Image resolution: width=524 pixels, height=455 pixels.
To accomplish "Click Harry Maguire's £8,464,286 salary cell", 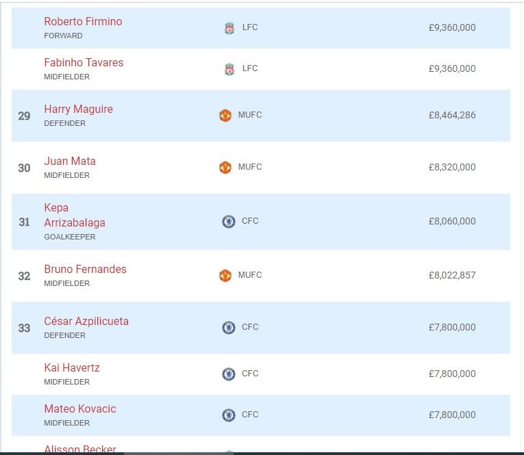I will click(x=451, y=116).
